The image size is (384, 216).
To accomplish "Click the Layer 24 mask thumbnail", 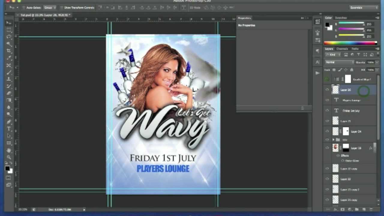I will click(346, 131).
